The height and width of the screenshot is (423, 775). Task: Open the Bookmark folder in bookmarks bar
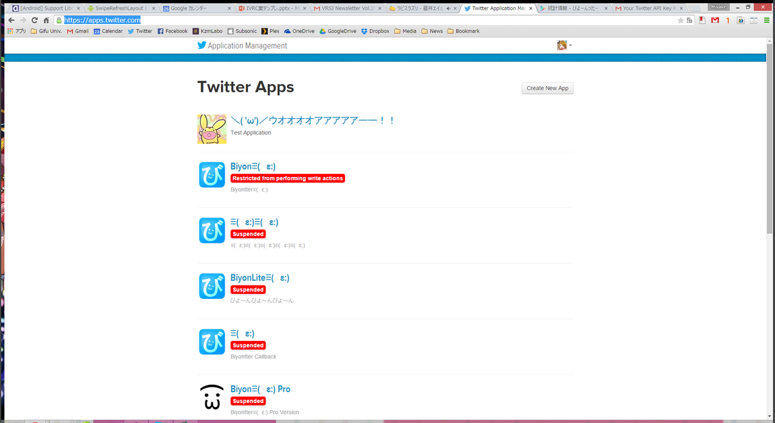coord(463,31)
